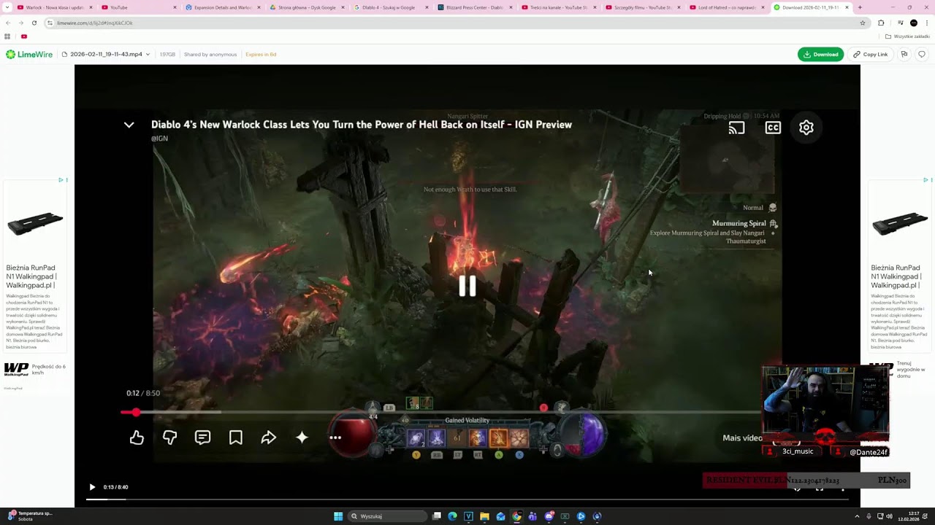The image size is (935, 525).
Task: Bookmark this page with star icon
Action: coord(863,23)
